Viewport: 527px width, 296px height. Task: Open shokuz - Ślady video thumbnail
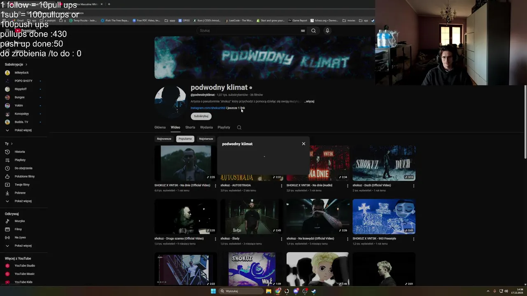pos(252,217)
